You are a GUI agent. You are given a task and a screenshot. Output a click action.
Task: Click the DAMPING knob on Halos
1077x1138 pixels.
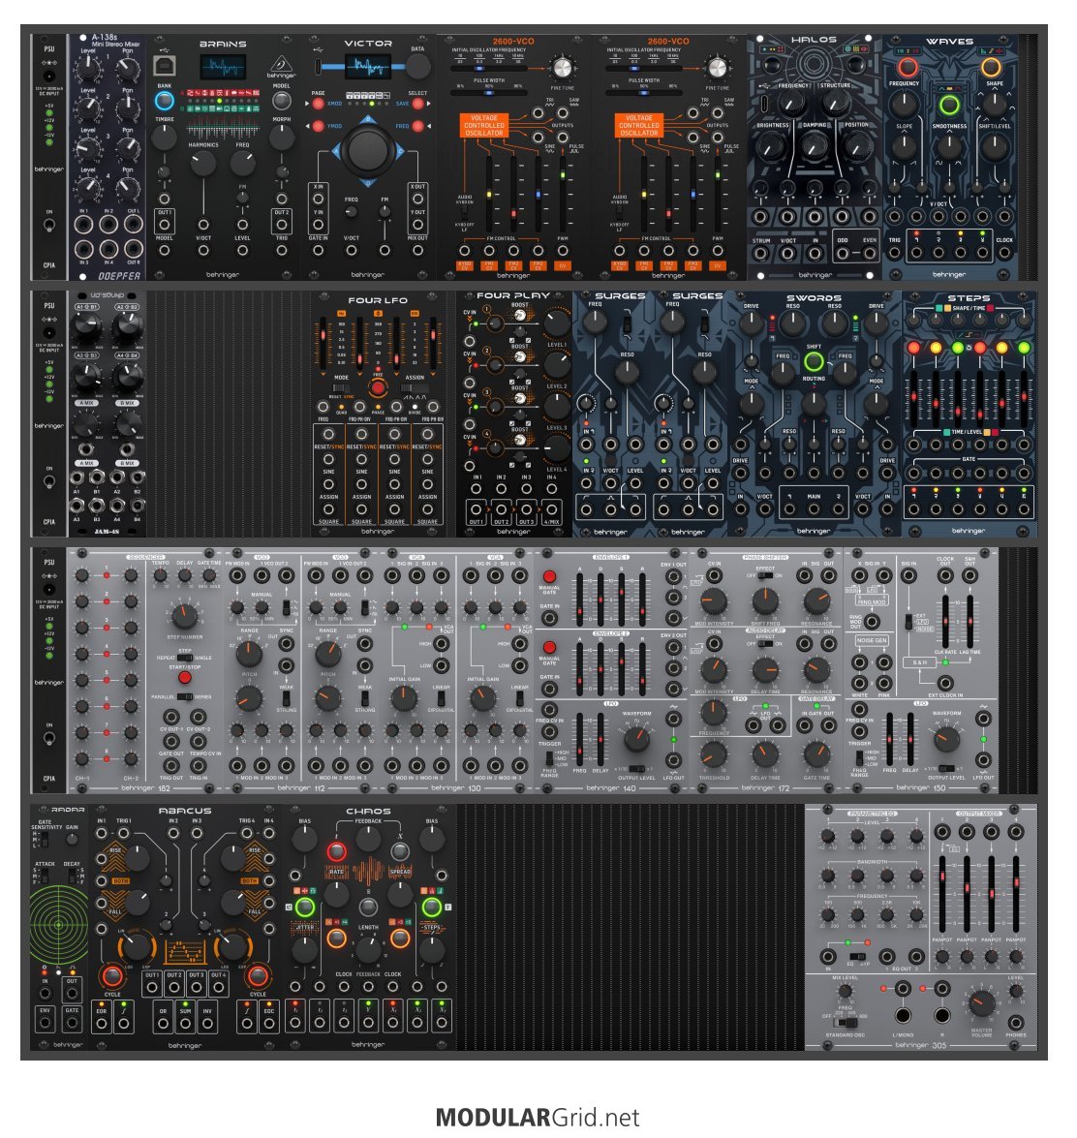pyautogui.click(x=814, y=146)
